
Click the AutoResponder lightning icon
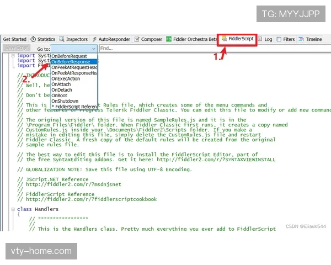click(x=94, y=39)
